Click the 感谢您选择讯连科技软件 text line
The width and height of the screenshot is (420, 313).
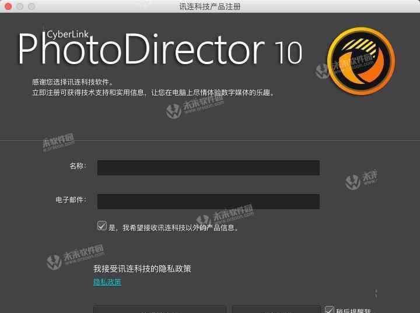pos(72,82)
